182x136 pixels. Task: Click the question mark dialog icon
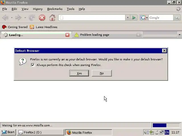point(23,61)
